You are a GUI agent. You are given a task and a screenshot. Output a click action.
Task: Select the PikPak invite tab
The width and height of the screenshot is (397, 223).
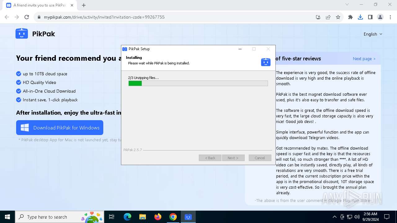pyautogui.click(x=40, y=5)
